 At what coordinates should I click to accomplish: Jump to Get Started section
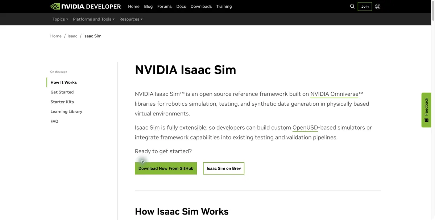62,92
